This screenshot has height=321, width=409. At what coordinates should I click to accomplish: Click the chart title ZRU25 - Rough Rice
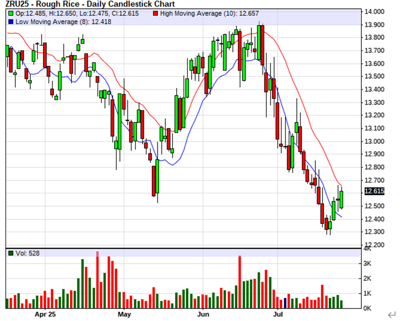click(90, 4)
